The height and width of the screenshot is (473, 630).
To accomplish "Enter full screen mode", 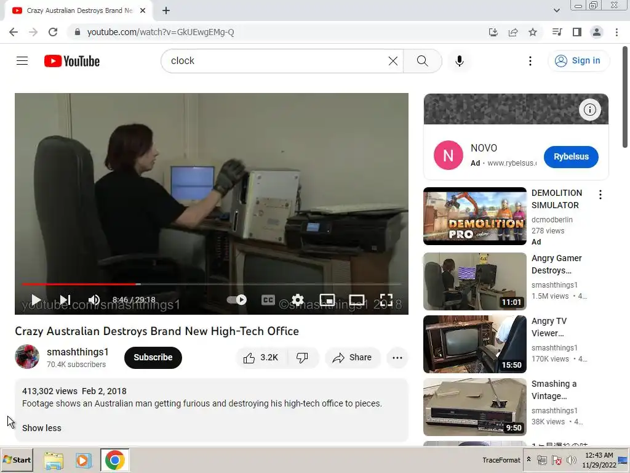I will coord(386,300).
